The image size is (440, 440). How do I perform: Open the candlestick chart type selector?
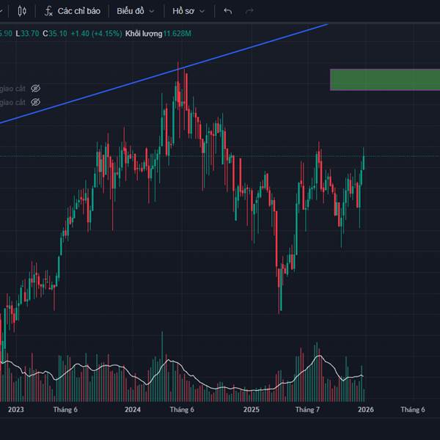click(x=22, y=11)
